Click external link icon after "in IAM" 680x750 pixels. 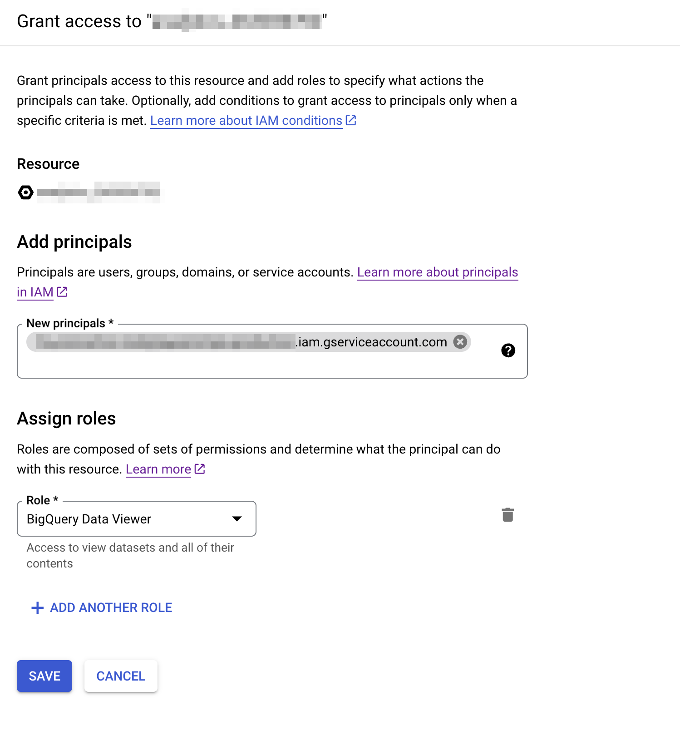tap(62, 292)
